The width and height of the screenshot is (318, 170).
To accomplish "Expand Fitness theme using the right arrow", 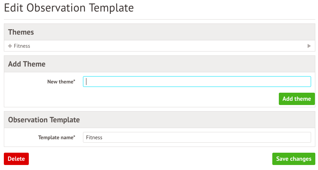I will [309, 46].
